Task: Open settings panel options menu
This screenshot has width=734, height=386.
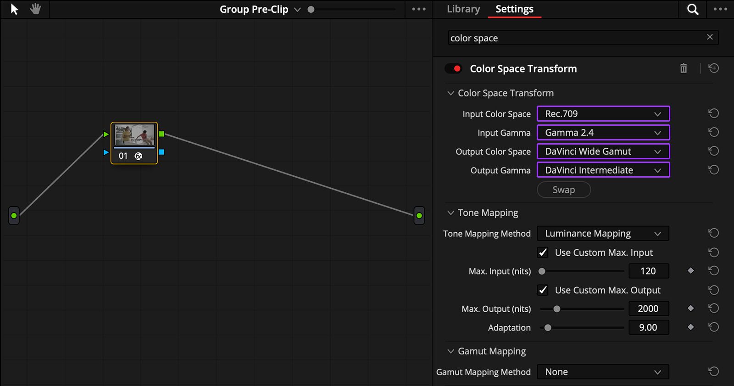Action: click(x=720, y=9)
